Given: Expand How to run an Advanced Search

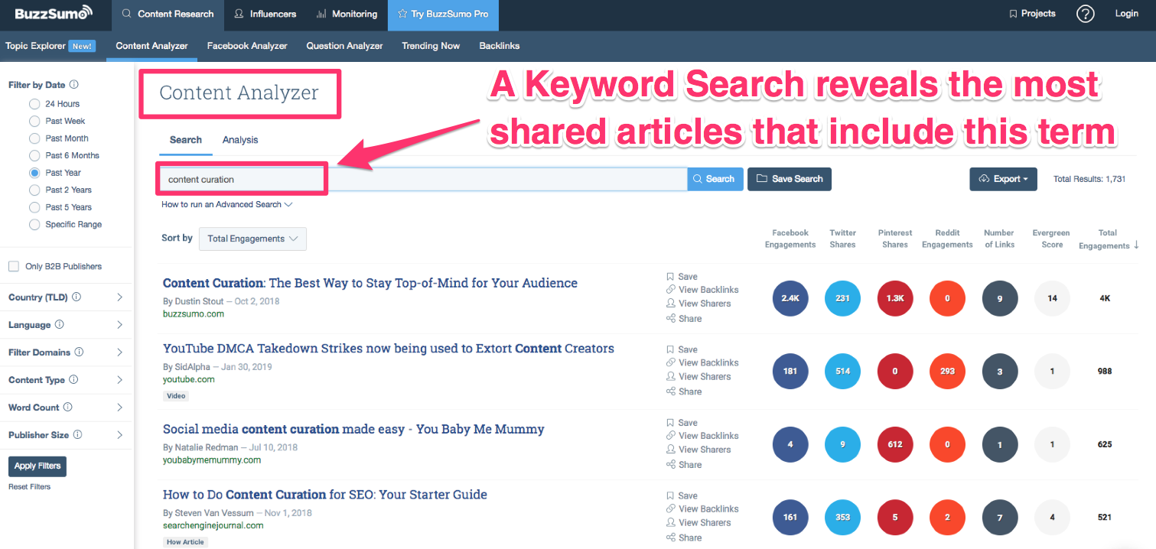Looking at the screenshot, I should click(227, 205).
